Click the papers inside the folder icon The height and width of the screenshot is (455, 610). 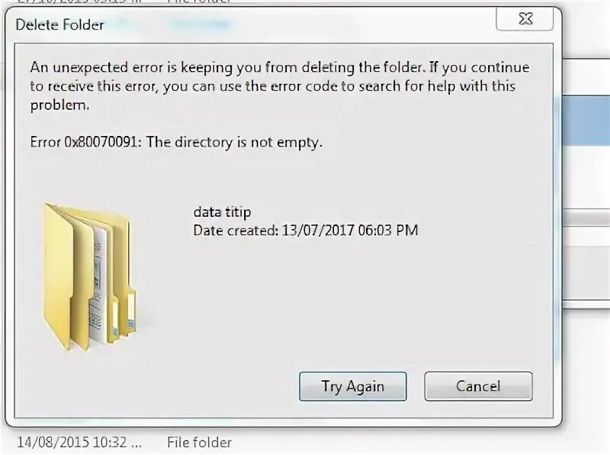pyautogui.click(x=99, y=284)
